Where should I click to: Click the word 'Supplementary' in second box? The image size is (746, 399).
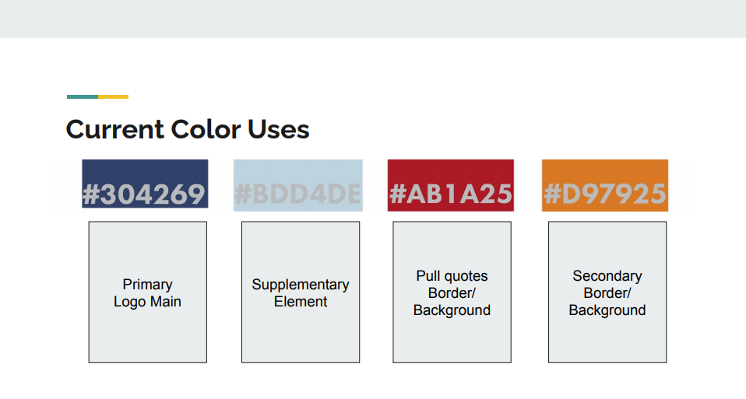[x=301, y=285]
